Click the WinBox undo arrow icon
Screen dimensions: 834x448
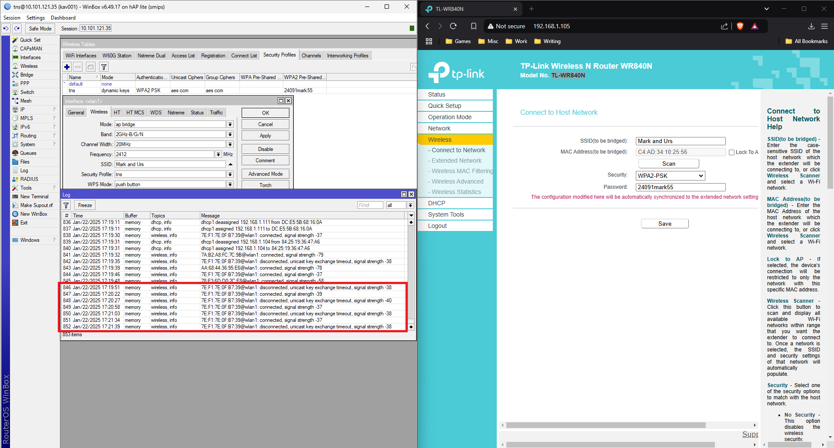[x=6, y=28]
